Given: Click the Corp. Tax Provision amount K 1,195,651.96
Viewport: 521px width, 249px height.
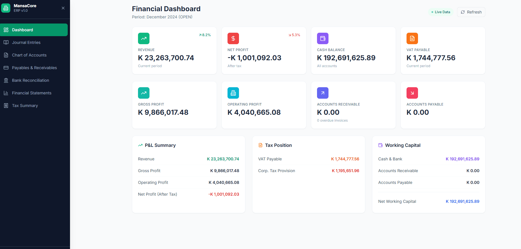Looking at the screenshot, I should (345, 171).
